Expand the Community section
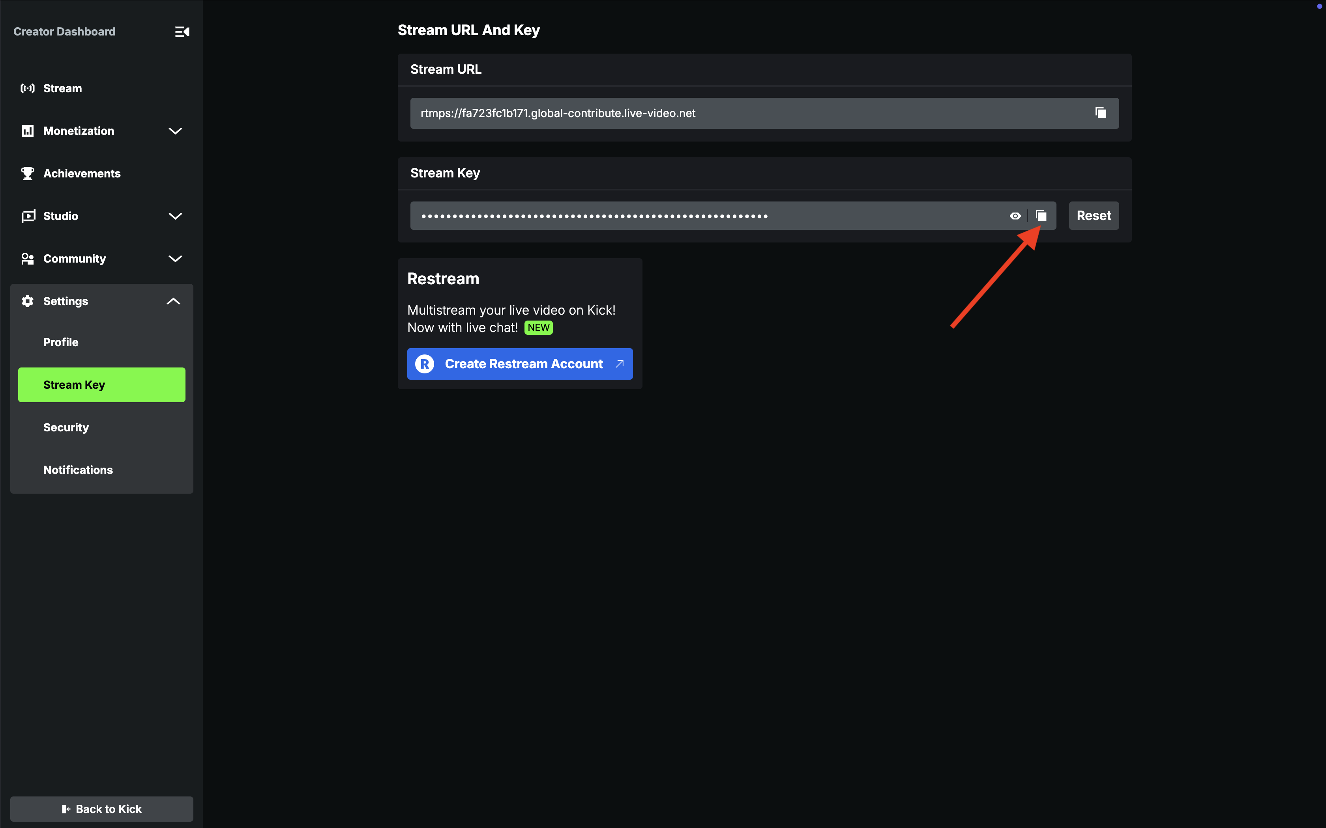This screenshot has width=1326, height=828. point(174,259)
